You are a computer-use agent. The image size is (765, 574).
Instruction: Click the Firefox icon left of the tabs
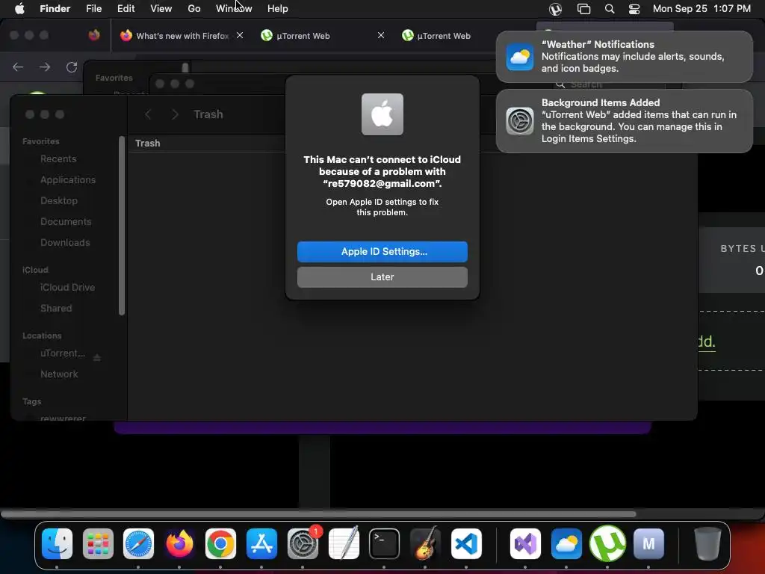[x=94, y=35]
